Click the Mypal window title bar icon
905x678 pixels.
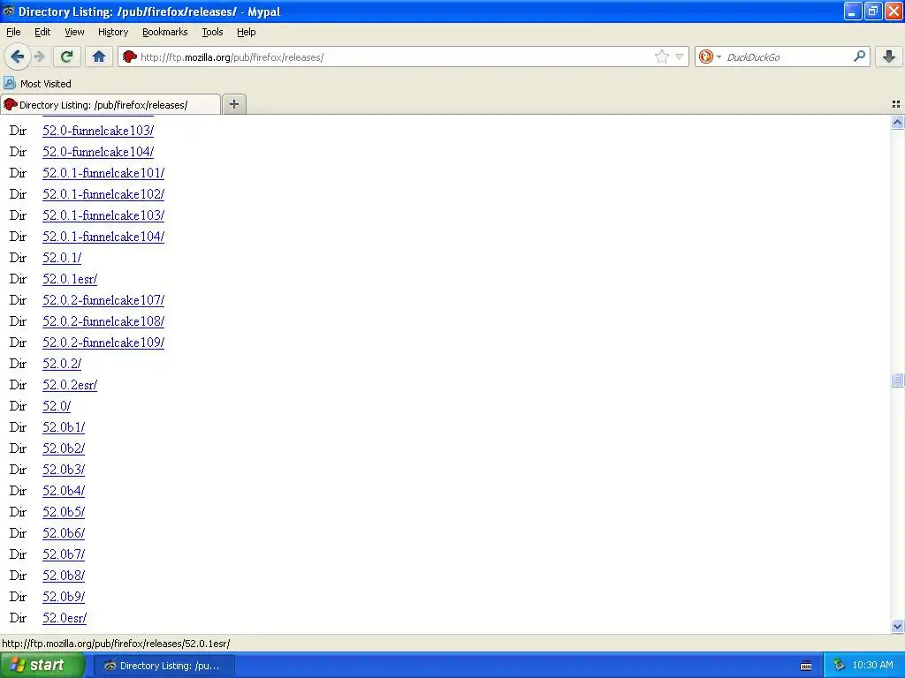(9, 11)
